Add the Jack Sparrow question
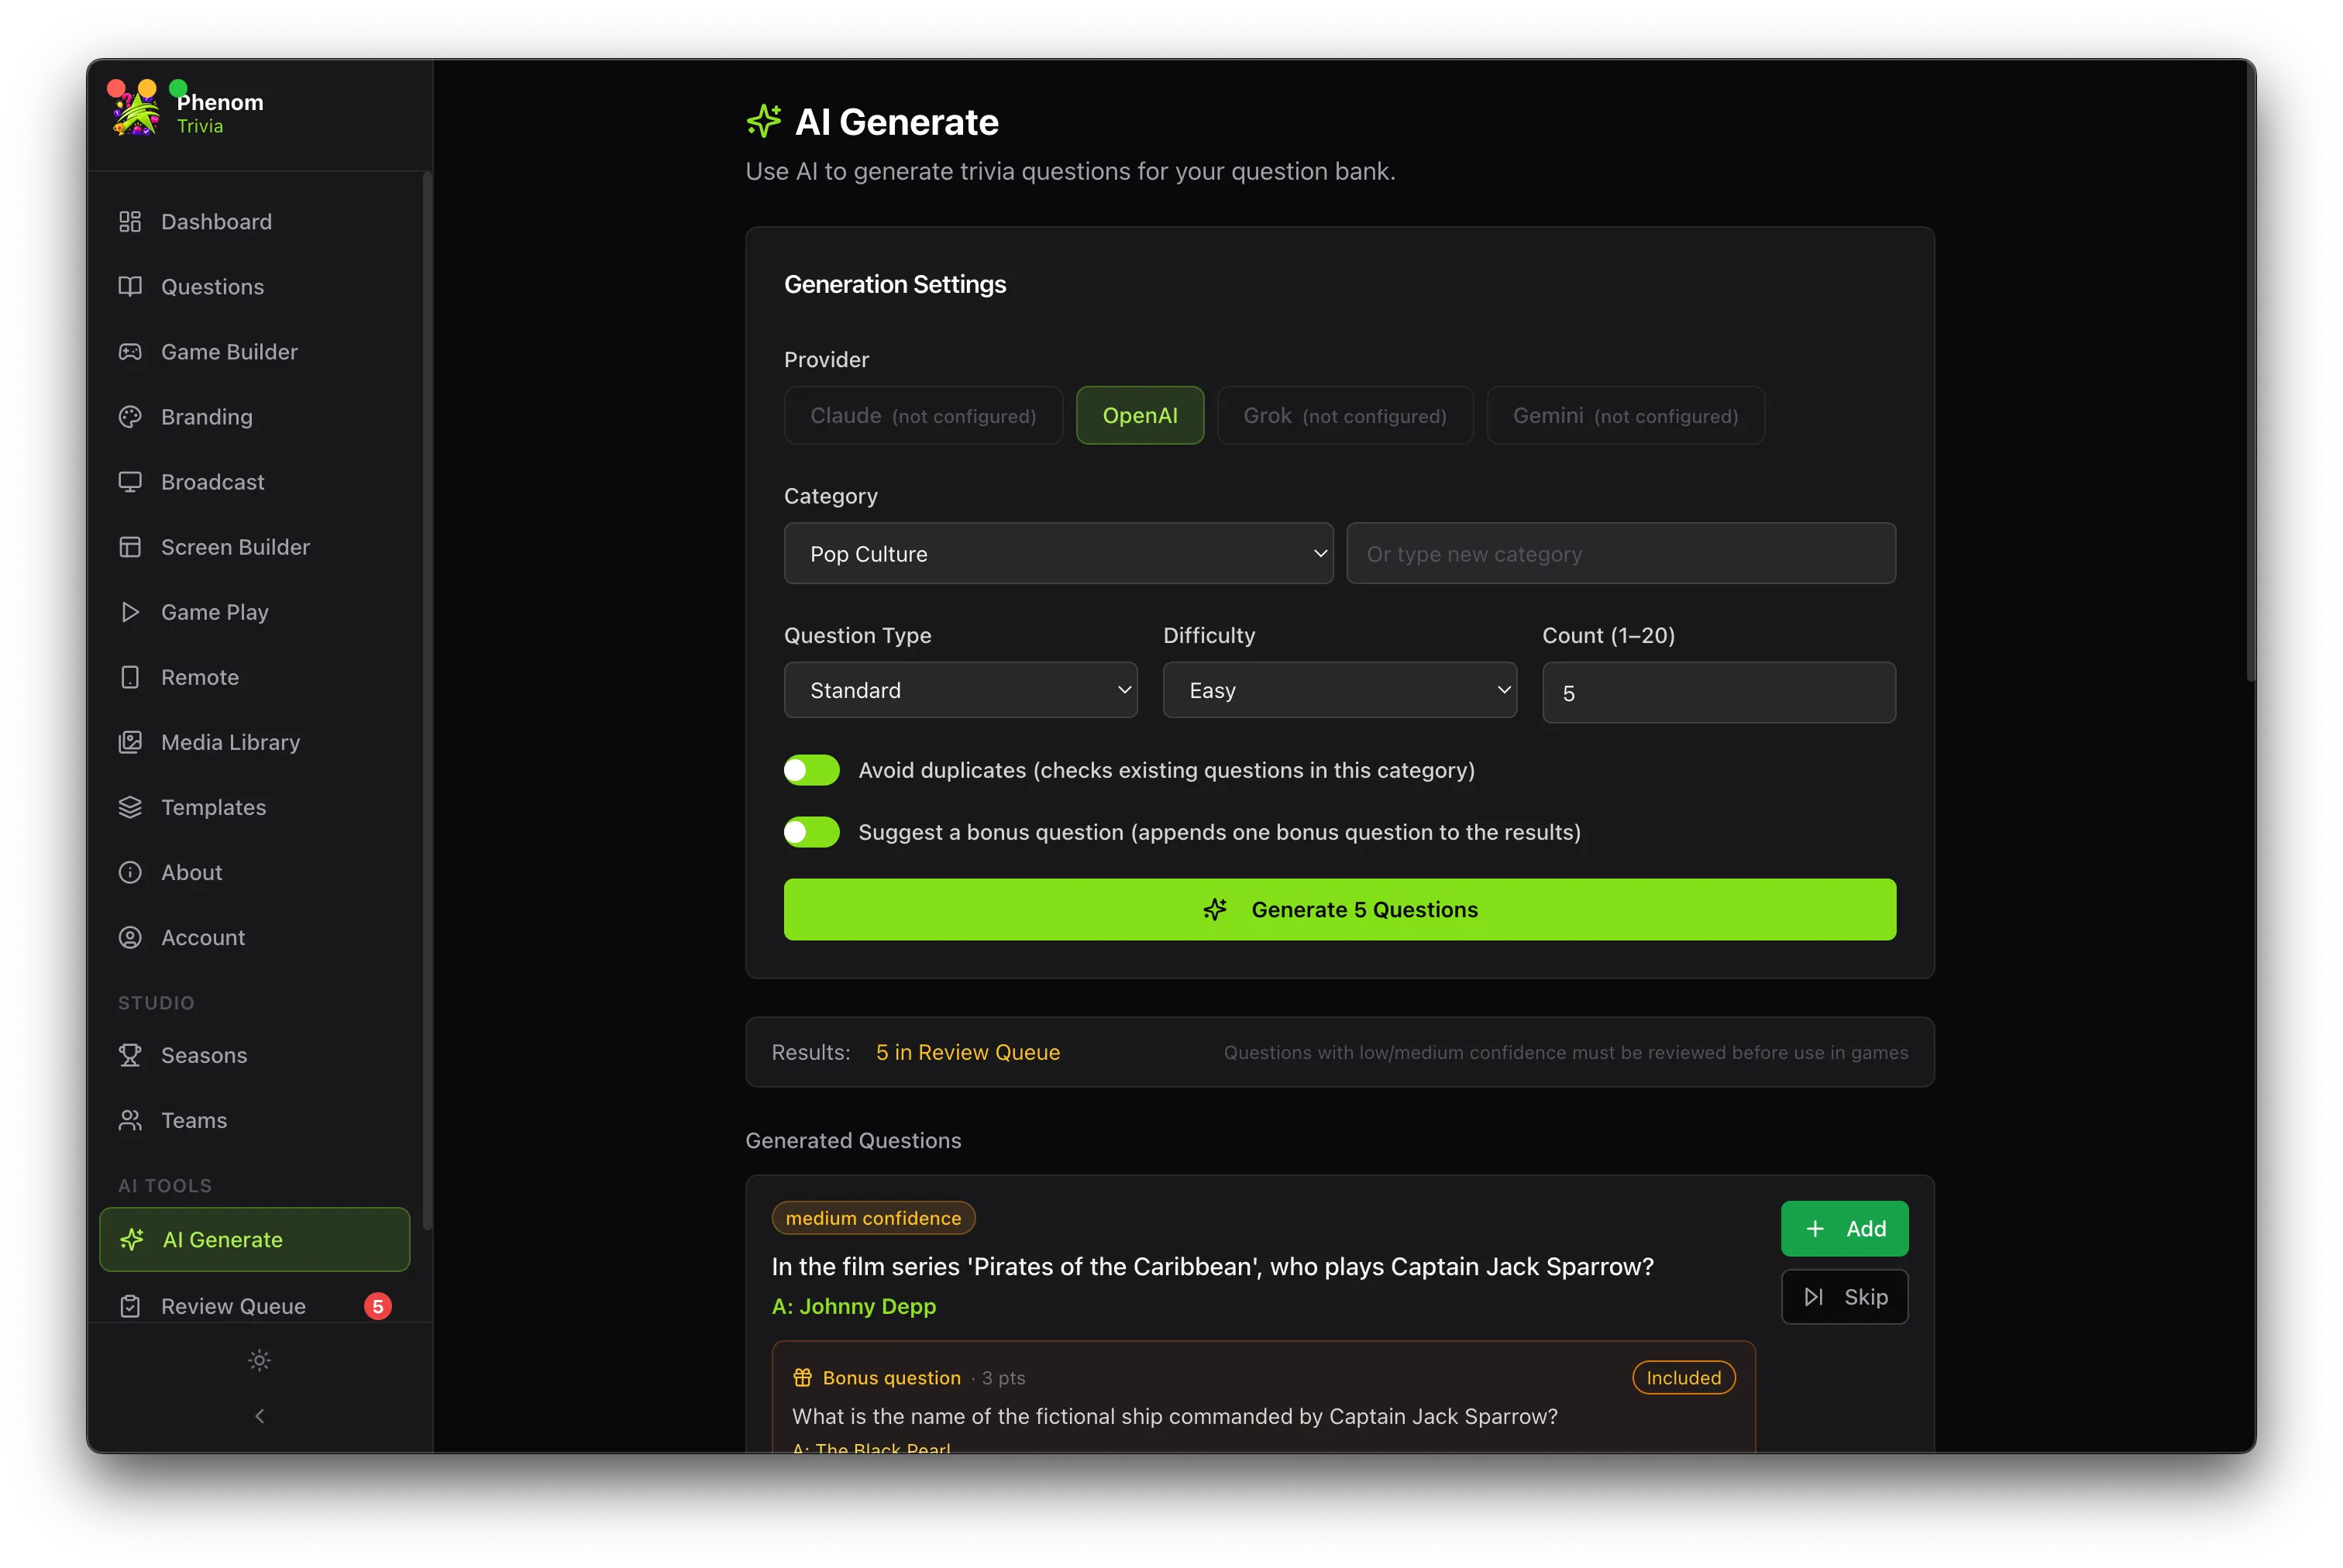Screen dimensions: 2343x1568 (1844, 1228)
